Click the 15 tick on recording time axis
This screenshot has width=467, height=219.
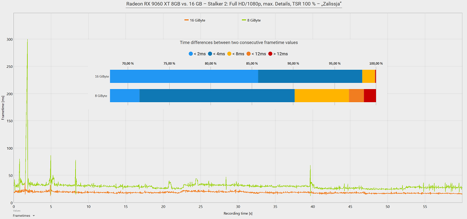[x=126, y=207]
